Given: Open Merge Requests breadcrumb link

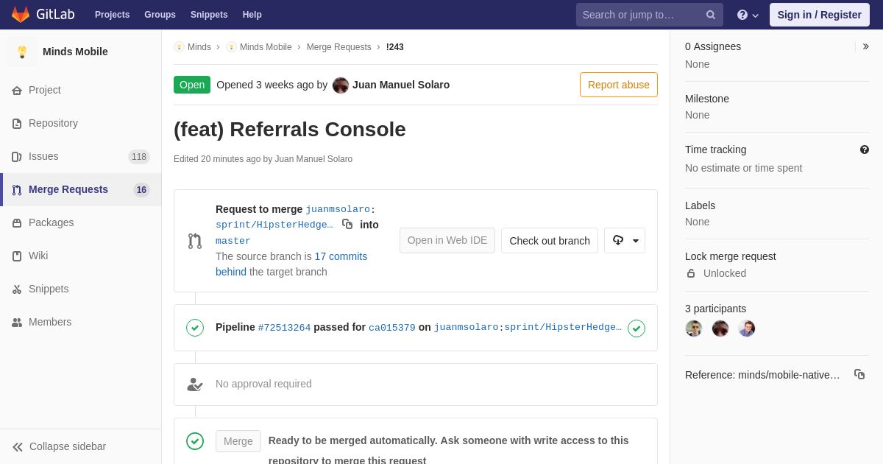Looking at the screenshot, I should point(339,47).
